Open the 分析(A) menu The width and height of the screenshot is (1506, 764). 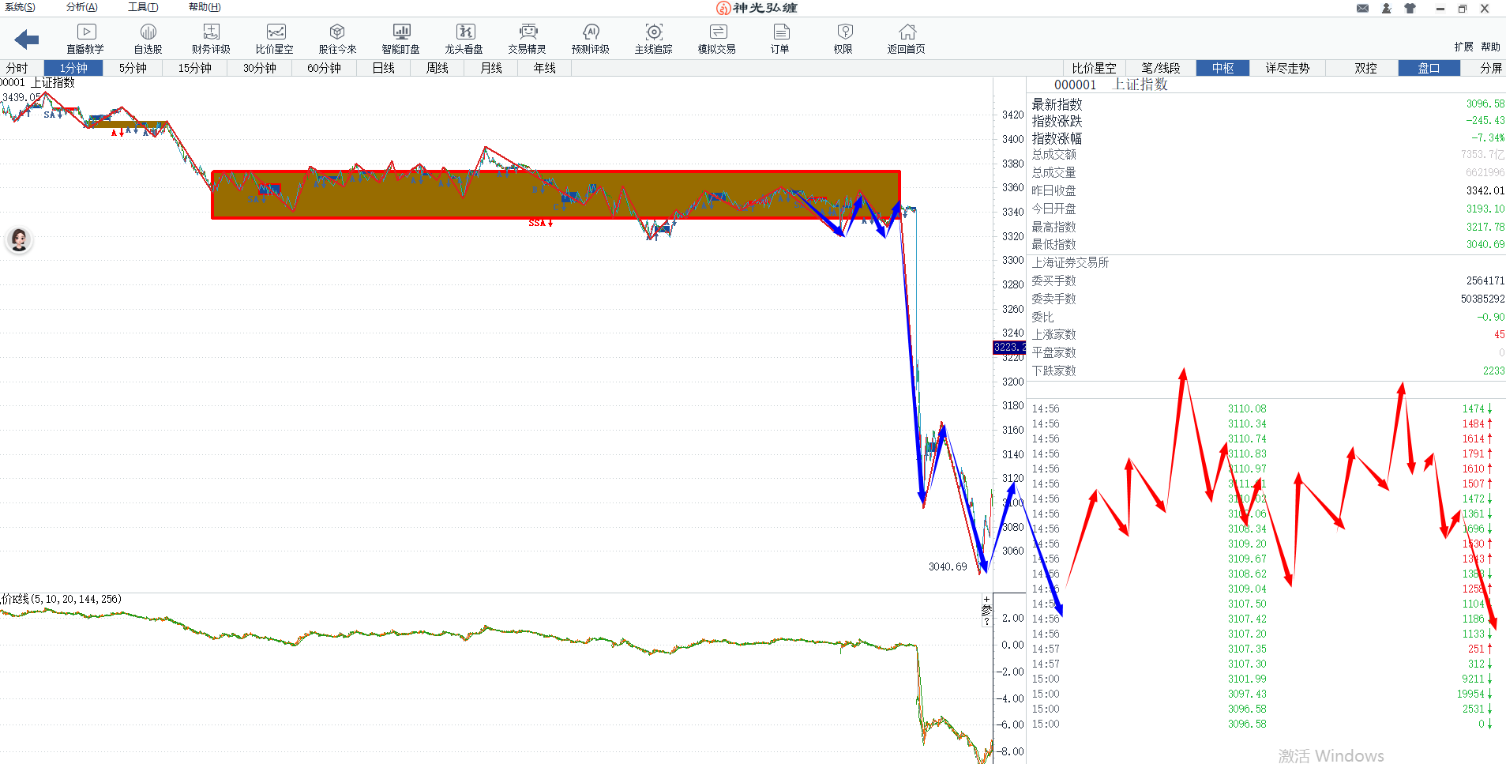coord(81,7)
